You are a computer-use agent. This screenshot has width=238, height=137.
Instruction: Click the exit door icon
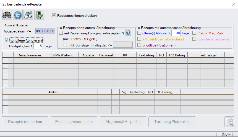coord(39,15)
